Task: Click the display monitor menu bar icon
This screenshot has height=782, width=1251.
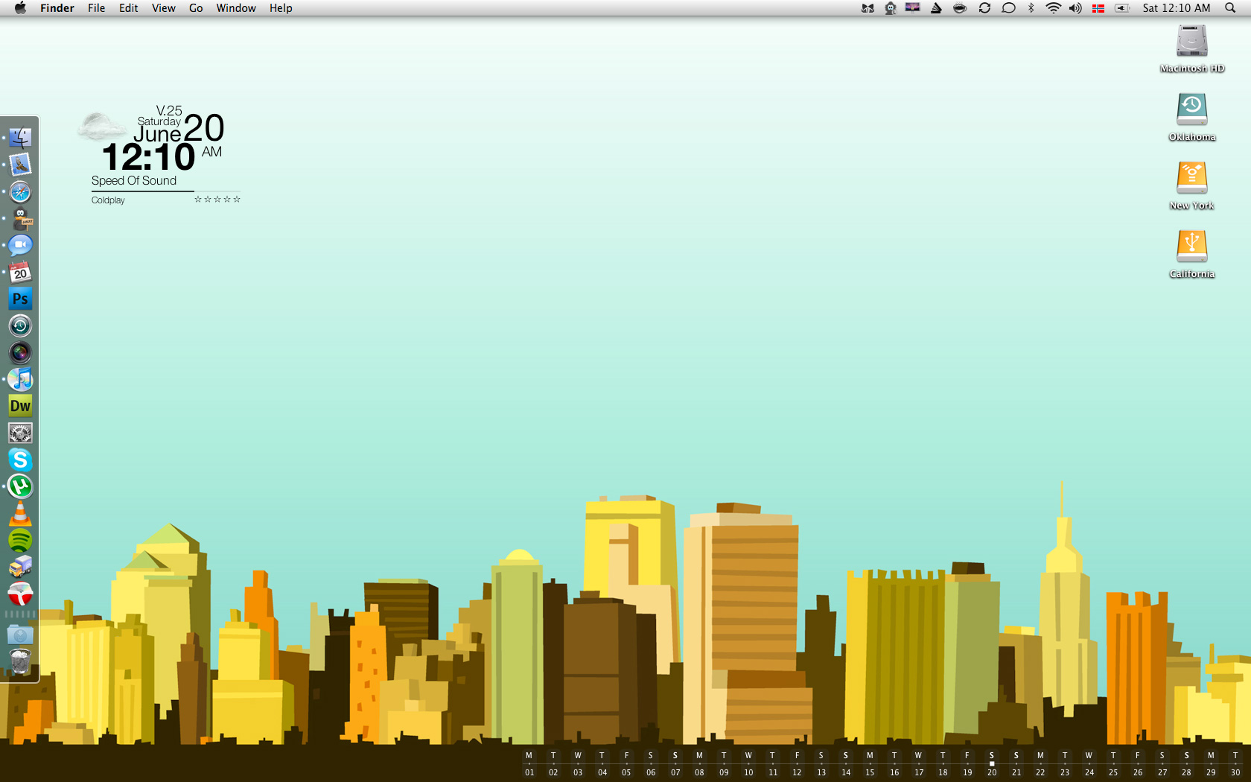Action: tap(912, 7)
